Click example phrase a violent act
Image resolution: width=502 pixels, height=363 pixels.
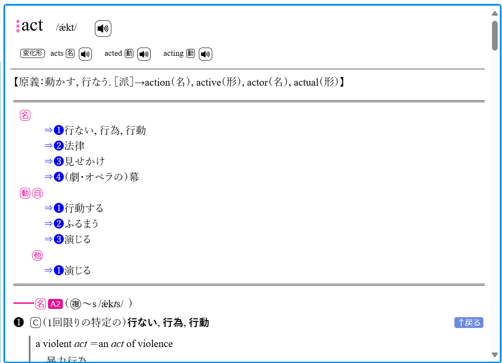(x=61, y=344)
